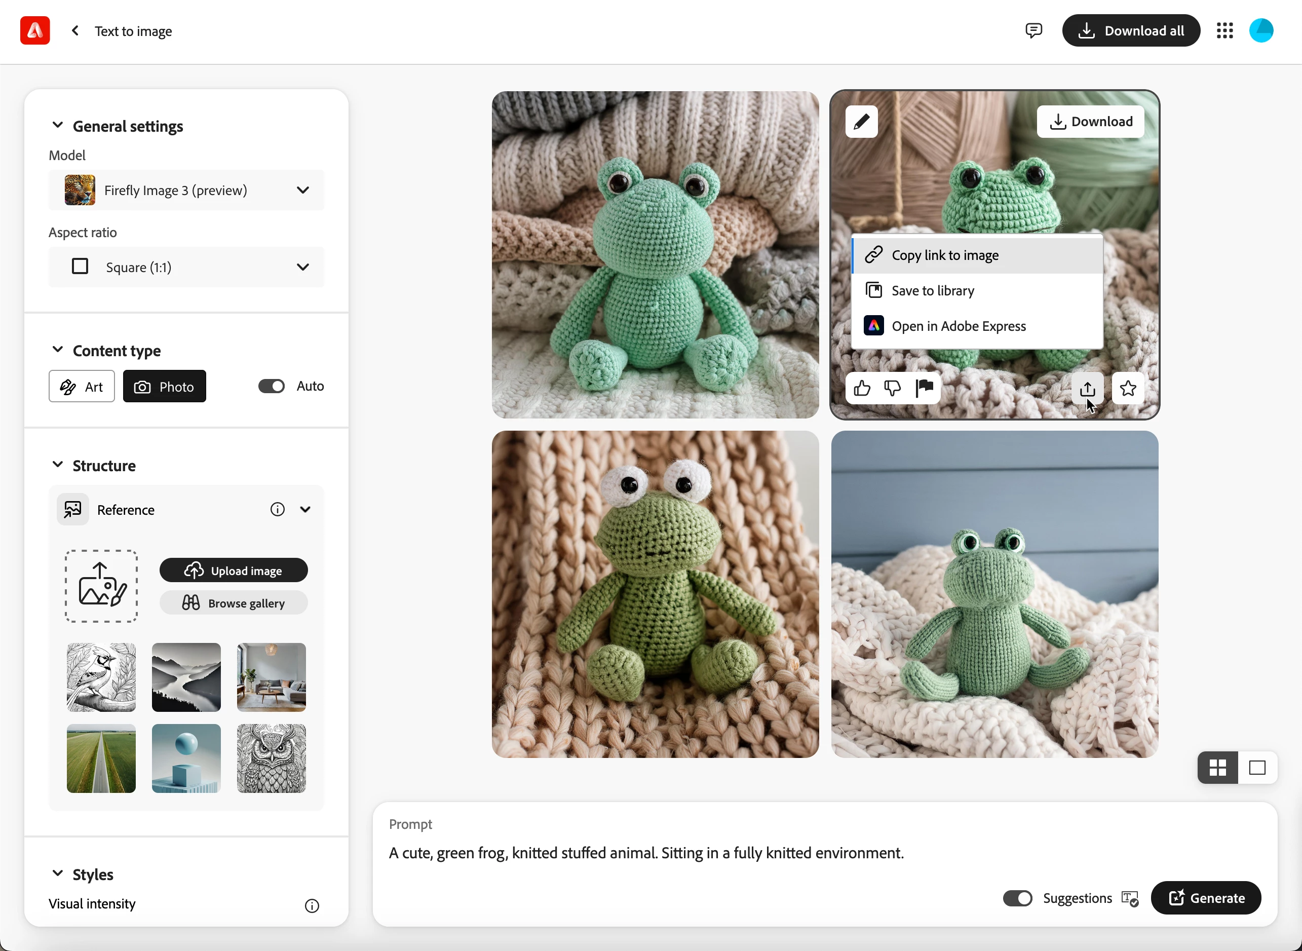Click the thumbs up icon on the image
1302x951 pixels.
click(x=862, y=389)
